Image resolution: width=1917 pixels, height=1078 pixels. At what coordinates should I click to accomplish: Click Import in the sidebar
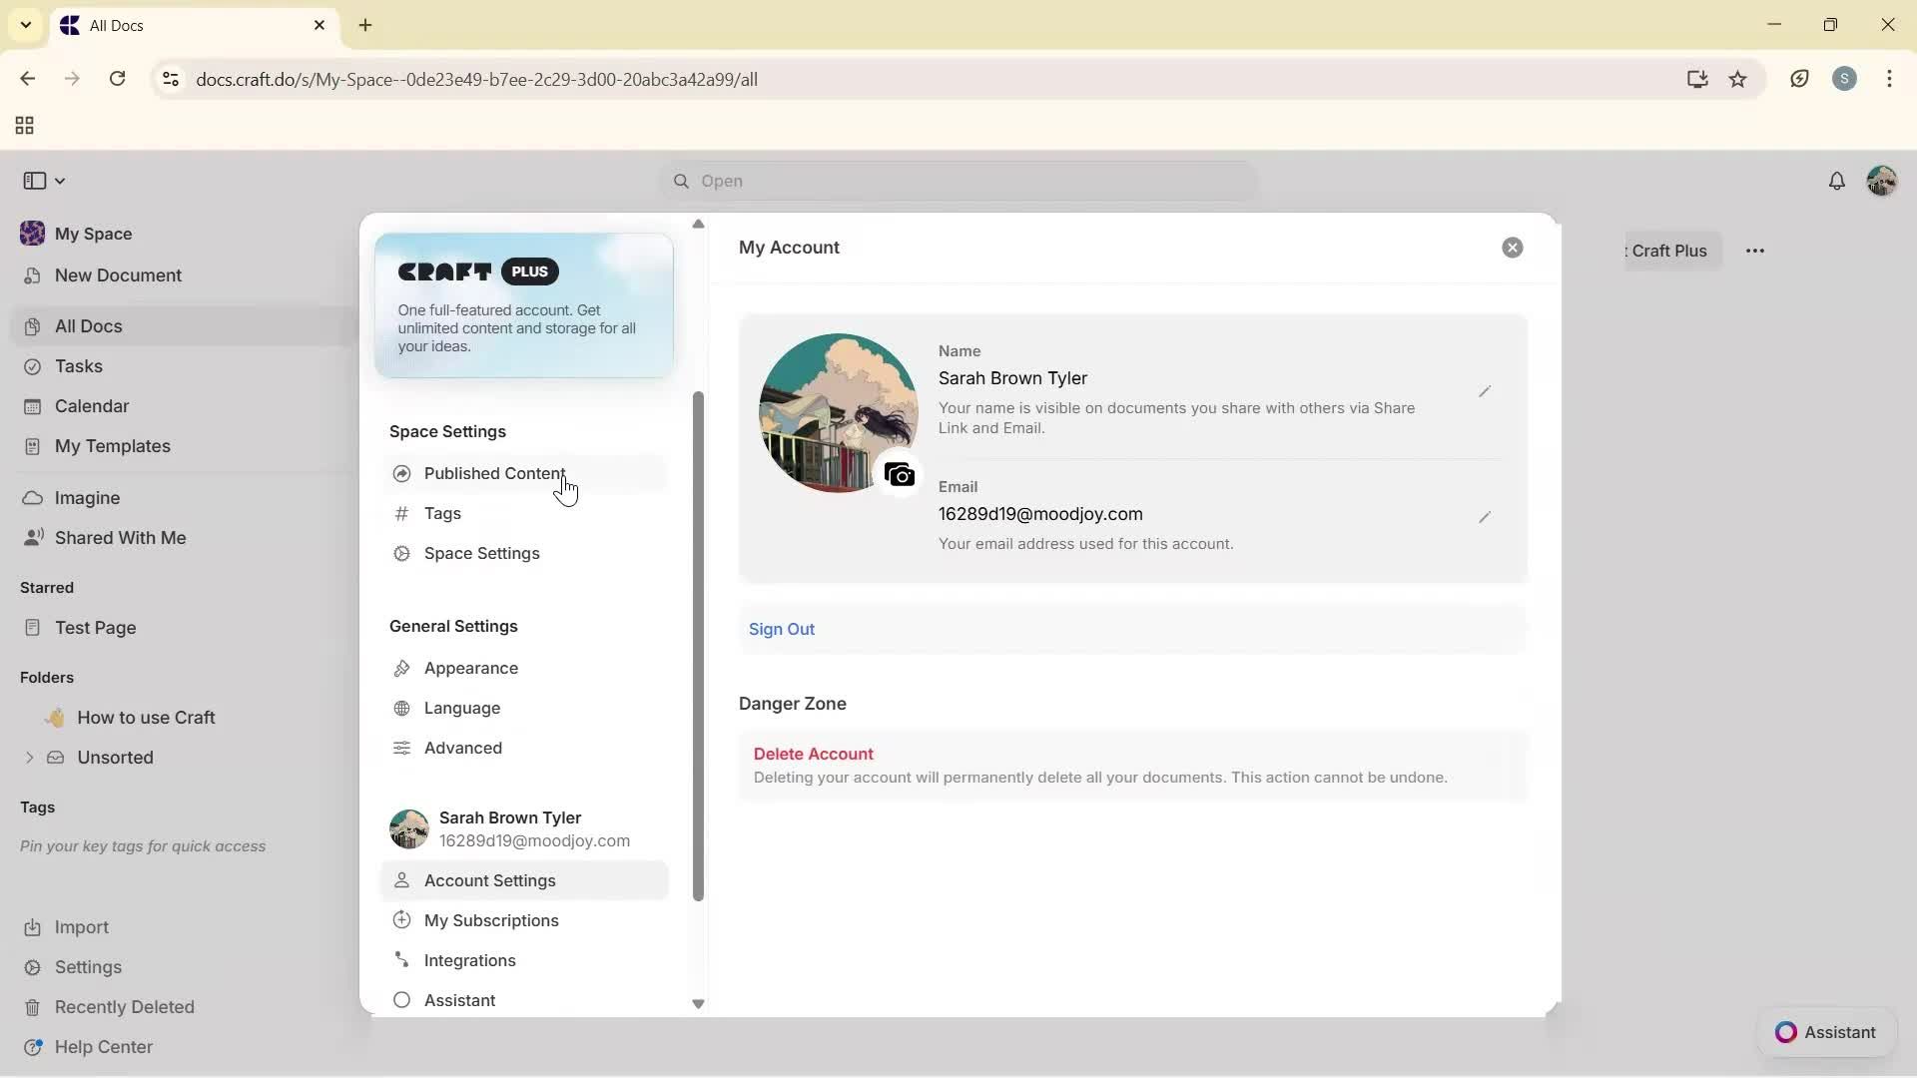81,926
